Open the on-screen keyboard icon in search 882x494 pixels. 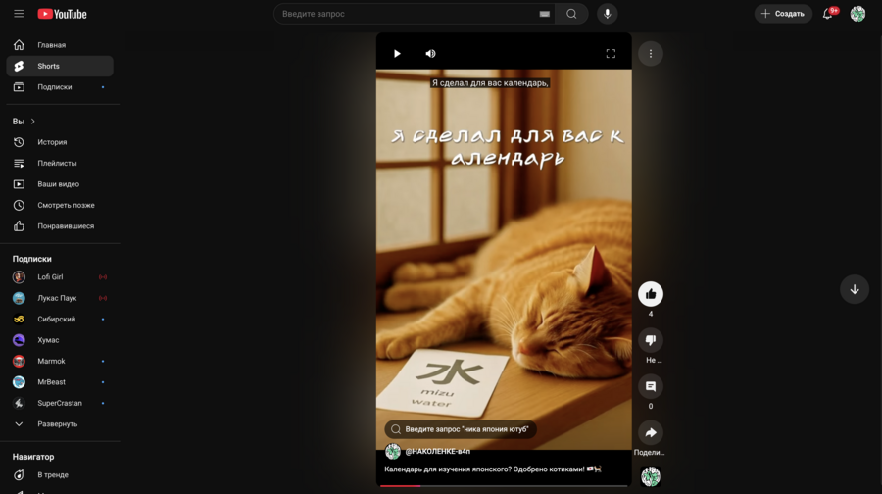(x=544, y=14)
